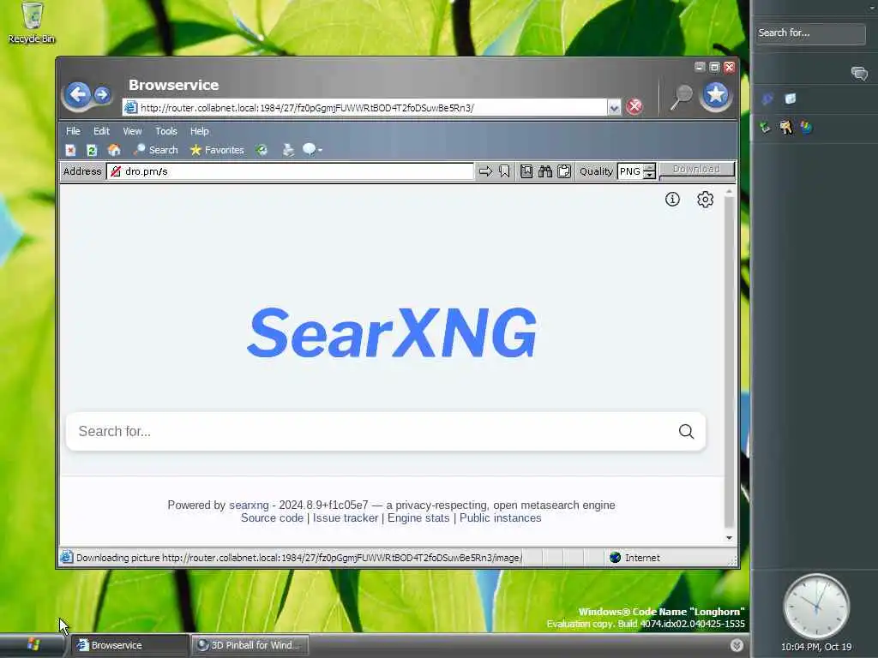Click the page vertical scrollbar
878x658 pixels.
[x=729, y=361]
